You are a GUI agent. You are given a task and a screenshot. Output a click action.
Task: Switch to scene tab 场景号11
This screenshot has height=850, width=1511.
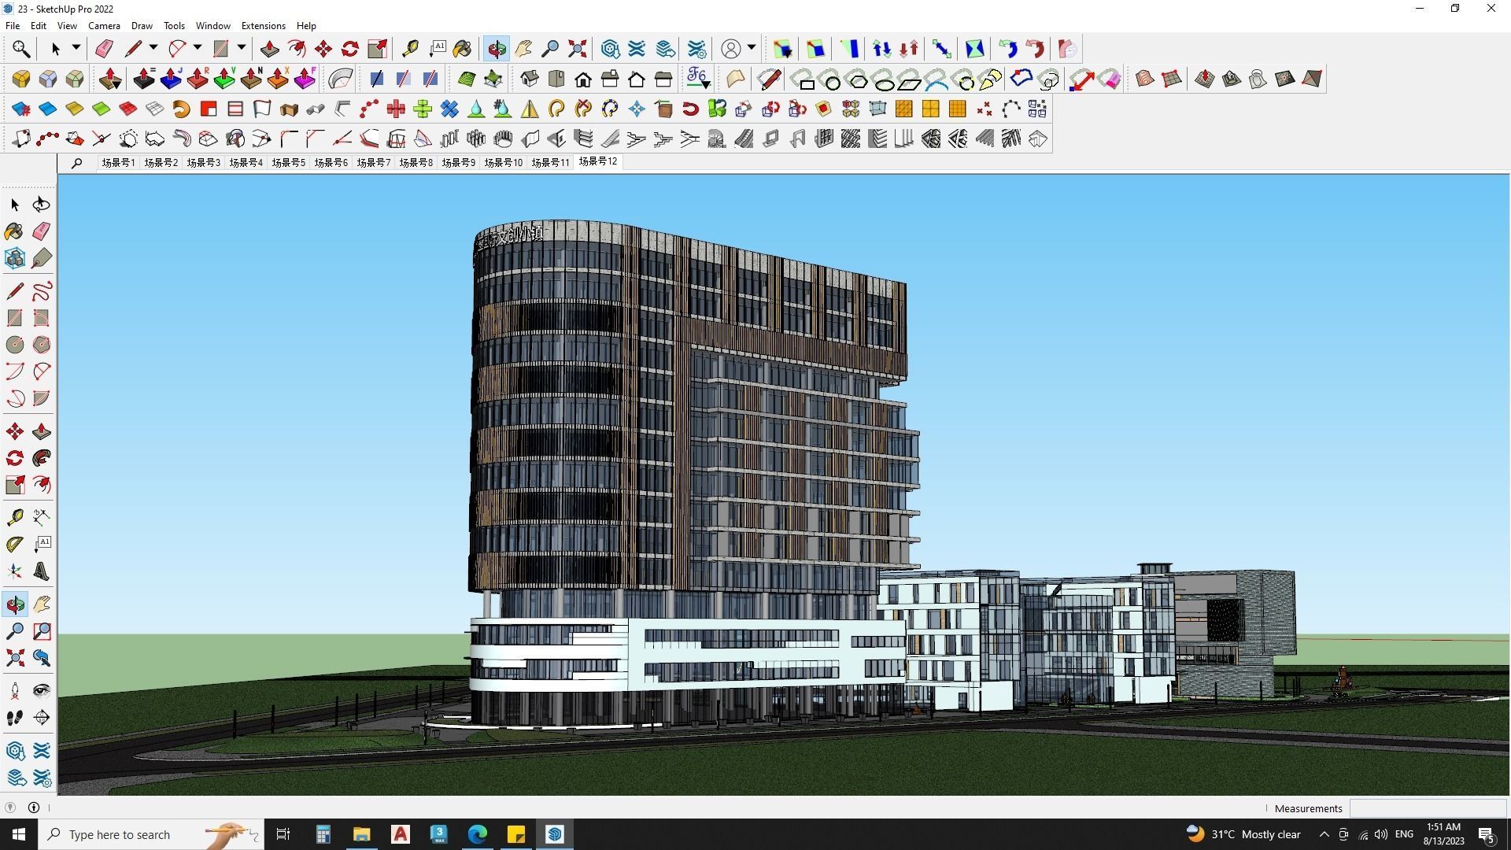[x=549, y=163]
